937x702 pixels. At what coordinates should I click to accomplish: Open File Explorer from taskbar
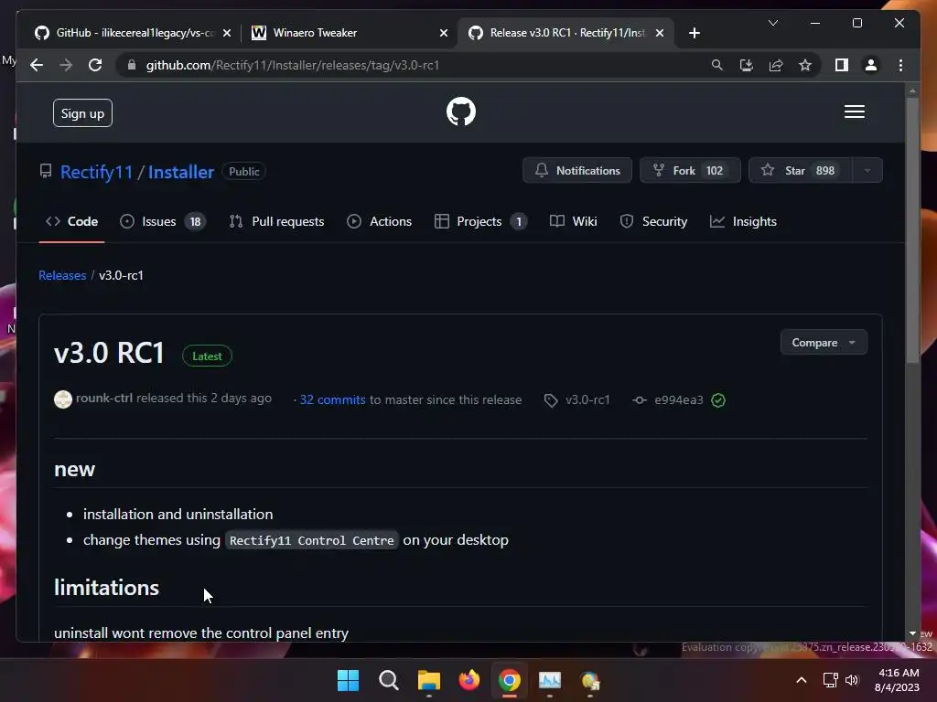pos(428,680)
